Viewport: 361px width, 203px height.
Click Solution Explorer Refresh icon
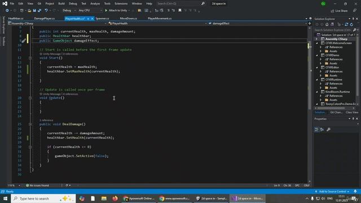(x=351, y=24)
